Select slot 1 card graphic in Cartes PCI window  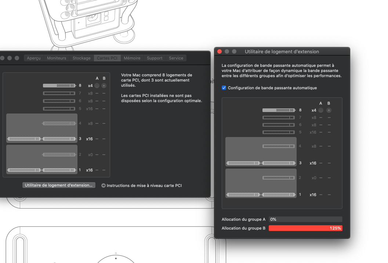click(x=41, y=170)
